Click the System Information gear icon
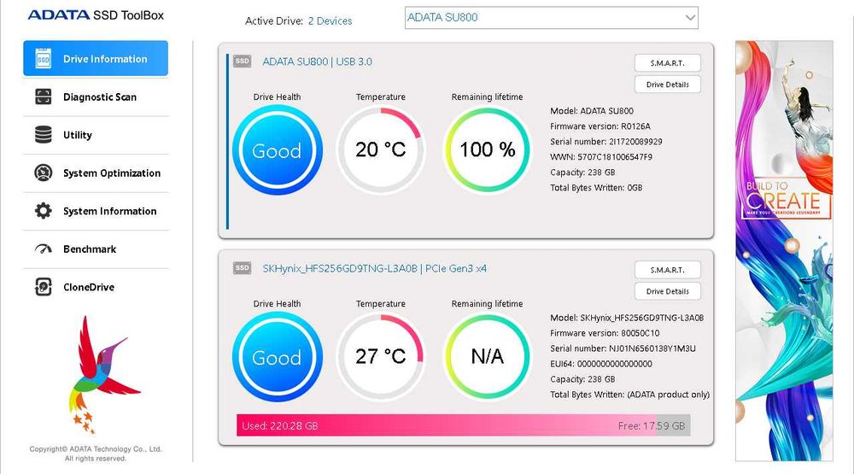854x474 pixels. pos(43,211)
